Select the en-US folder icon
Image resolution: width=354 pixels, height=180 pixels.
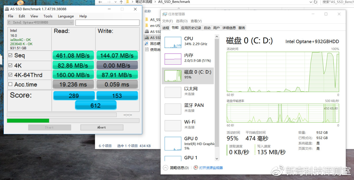[147, 25]
